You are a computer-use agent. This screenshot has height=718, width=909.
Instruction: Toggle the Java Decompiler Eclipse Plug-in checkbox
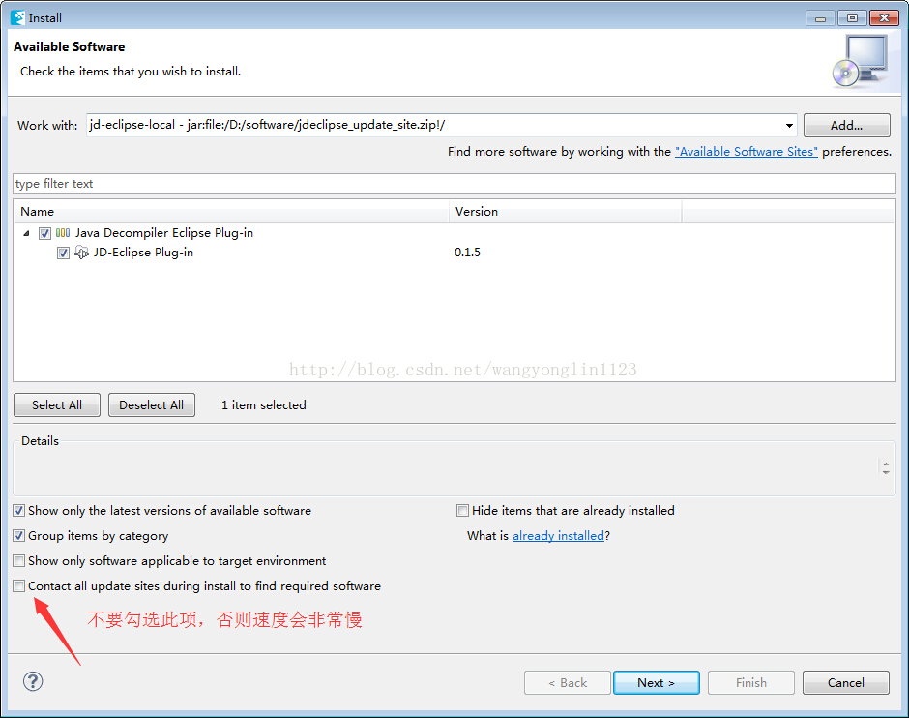(x=44, y=233)
